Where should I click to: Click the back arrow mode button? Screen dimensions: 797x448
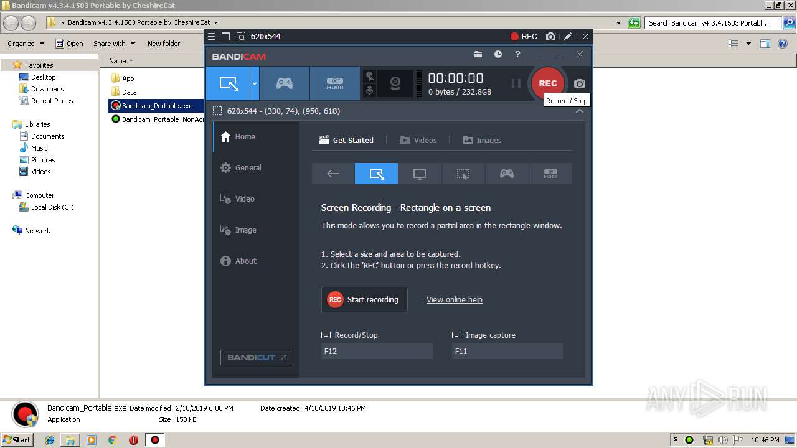(333, 174)
